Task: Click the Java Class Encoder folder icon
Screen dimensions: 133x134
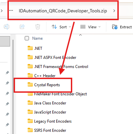Action: point(30,103)
